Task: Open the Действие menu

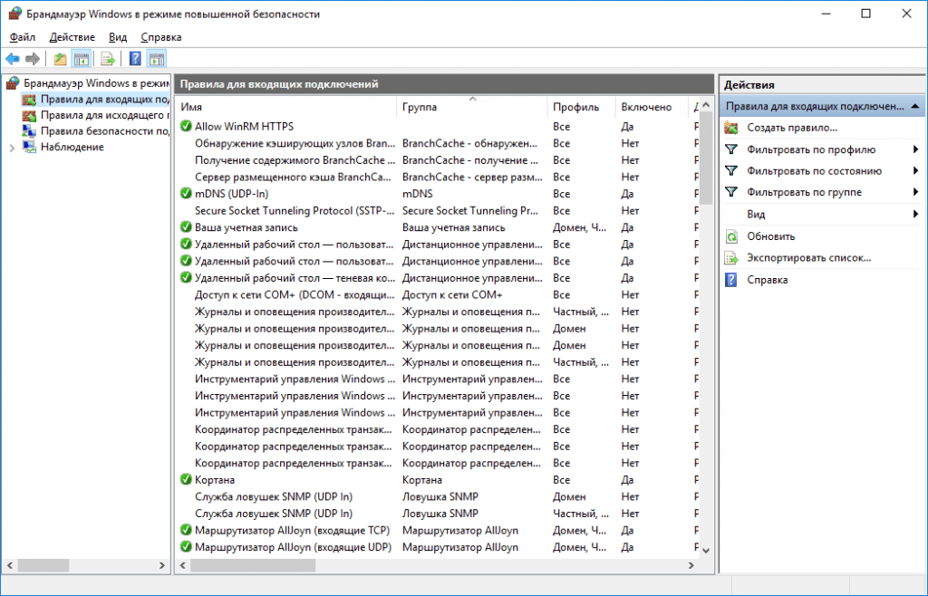Action: pos(72,37)
